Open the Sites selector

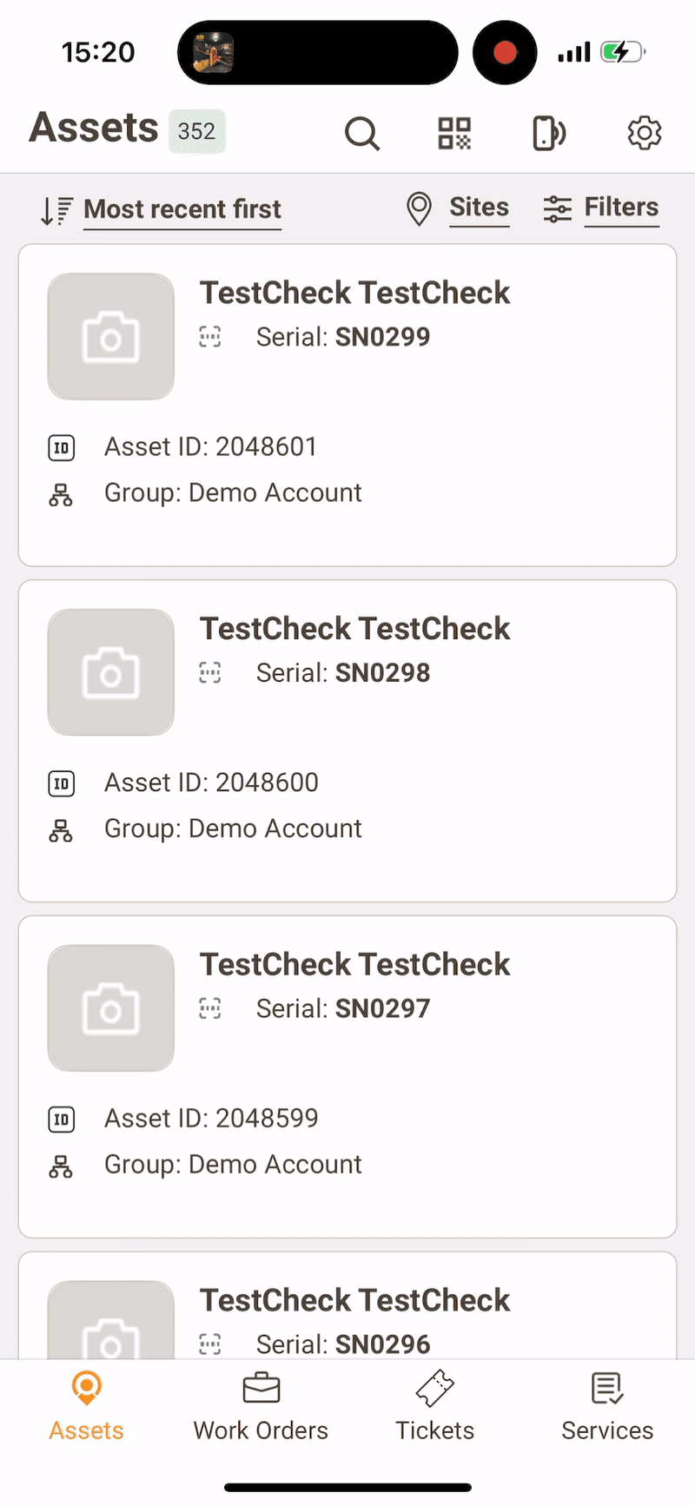click(x=479, y=208)
